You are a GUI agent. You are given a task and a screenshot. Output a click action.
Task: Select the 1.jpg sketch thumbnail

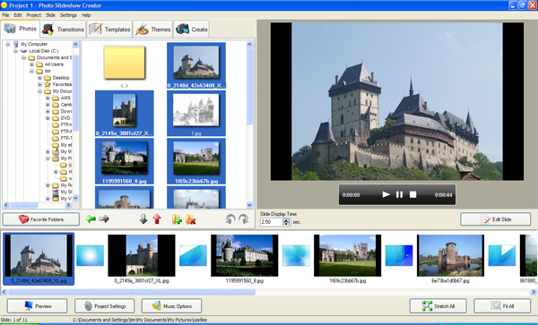pyautogui.click(x=196, y=114)
